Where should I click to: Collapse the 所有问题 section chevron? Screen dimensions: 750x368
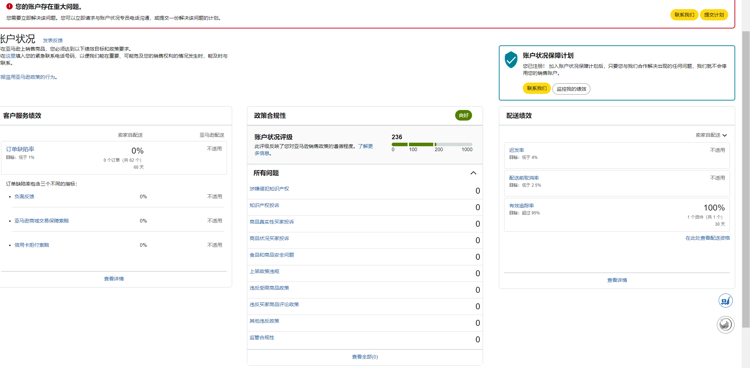coord(473,173)
